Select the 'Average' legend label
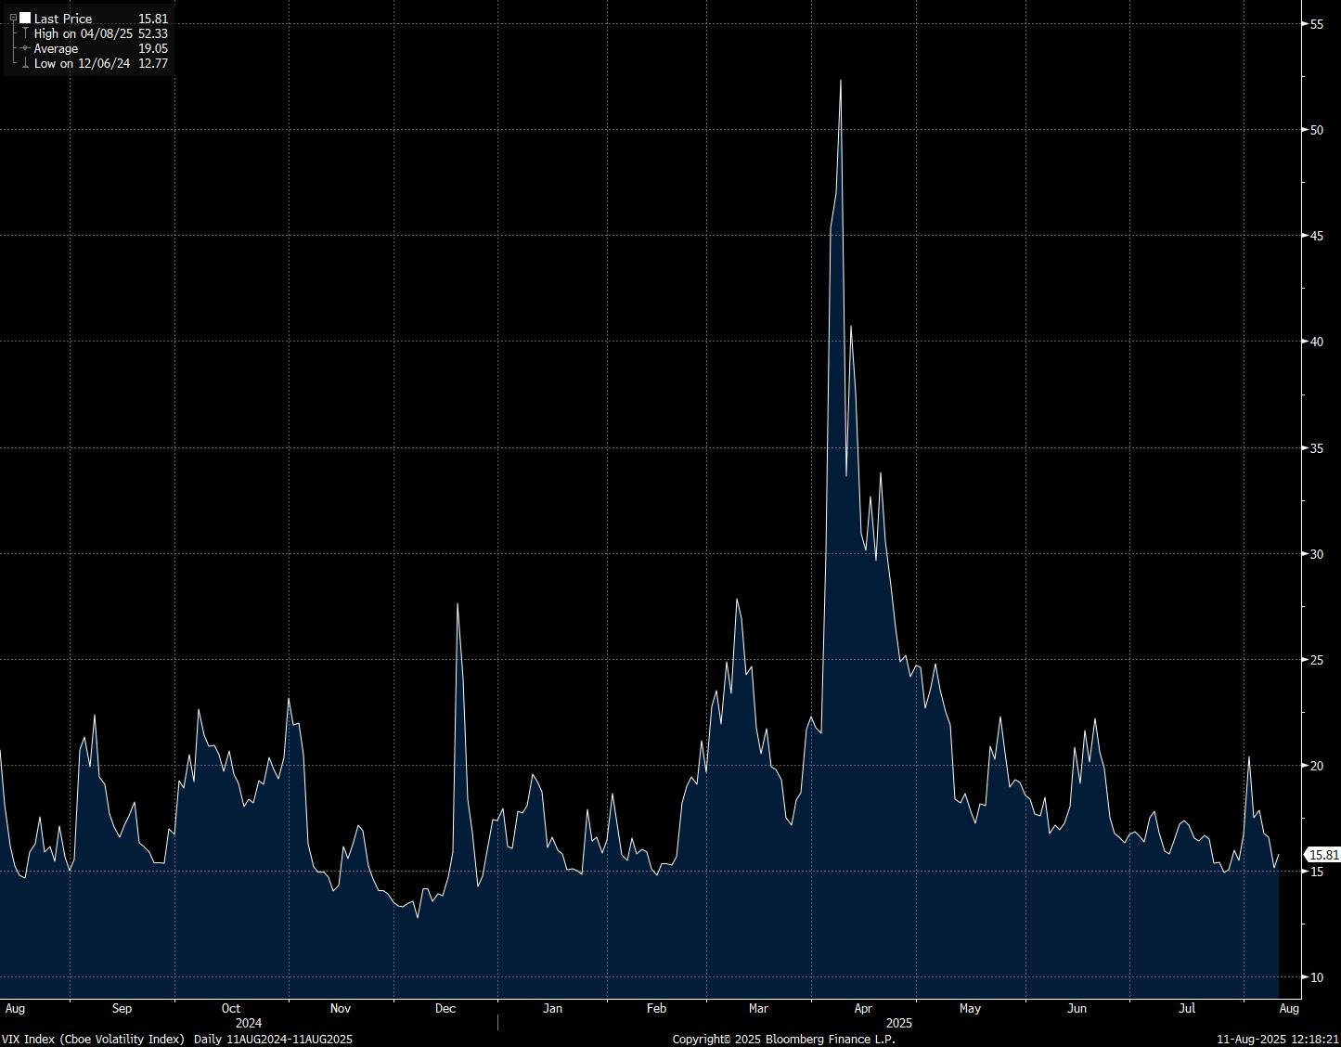Screen dimensions: 1341x1047 pos(56,48)
